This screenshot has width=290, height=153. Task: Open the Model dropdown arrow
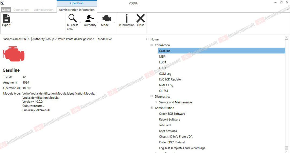pos(114,23)
